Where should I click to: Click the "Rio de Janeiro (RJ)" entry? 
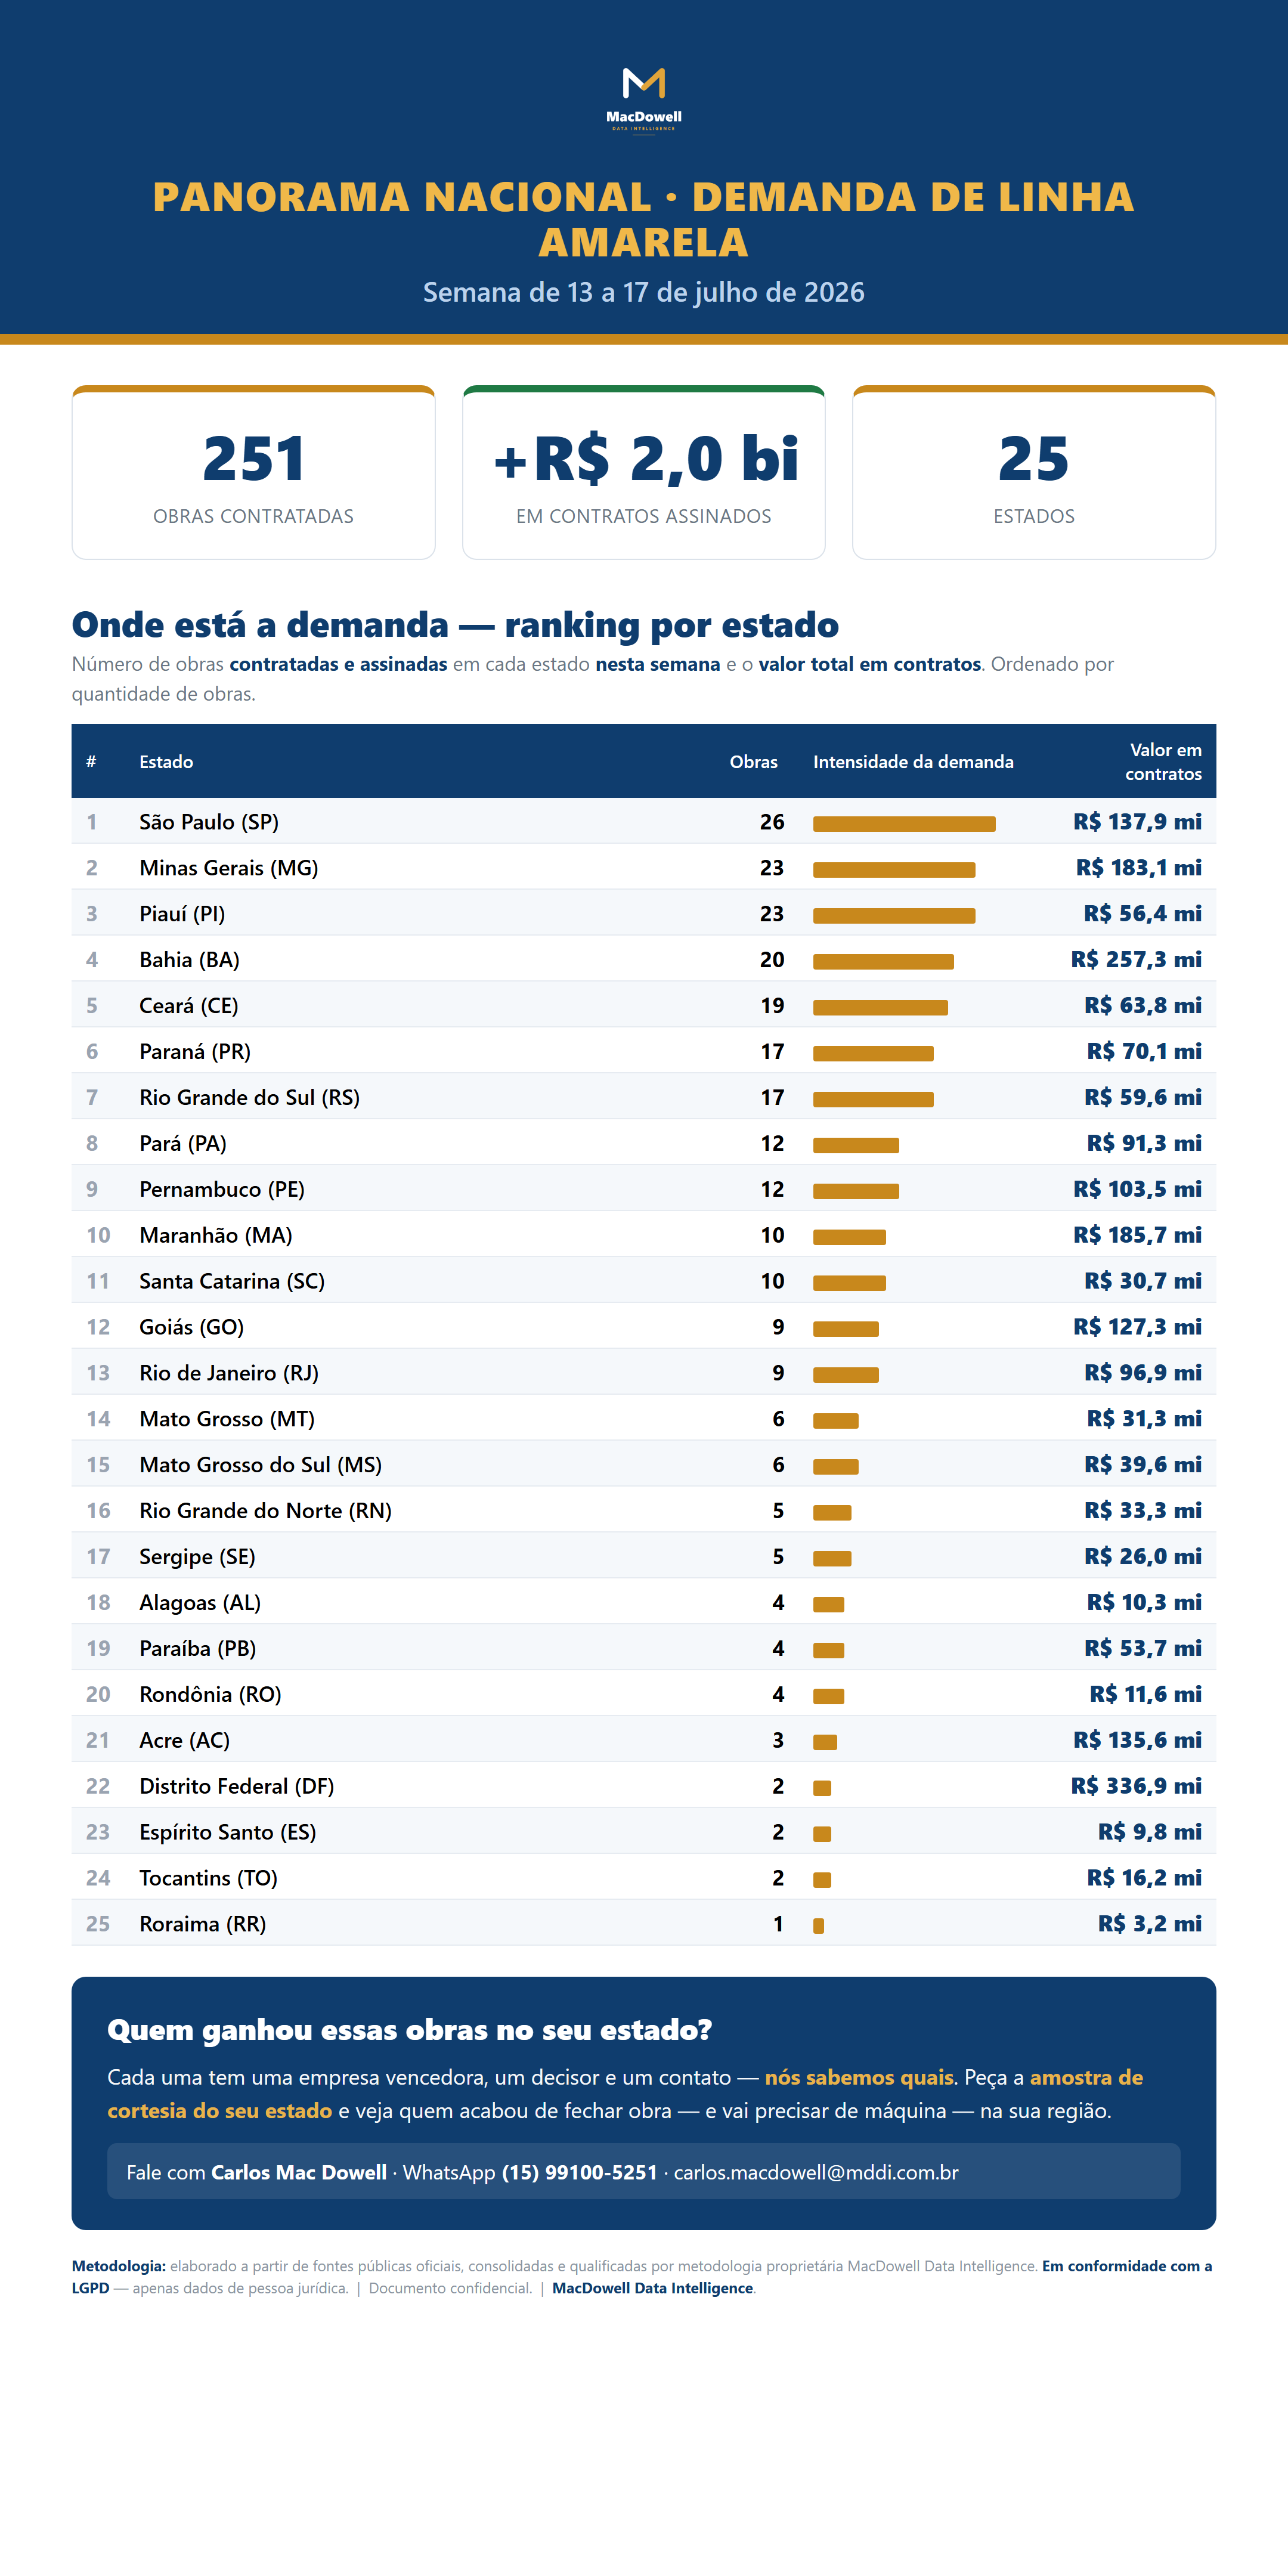(x=229, y=1374)
